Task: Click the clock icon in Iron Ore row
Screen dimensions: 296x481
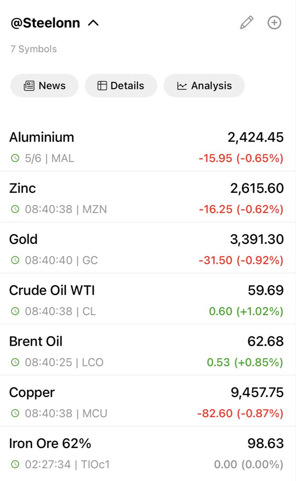Action: [x=15, y=464]
